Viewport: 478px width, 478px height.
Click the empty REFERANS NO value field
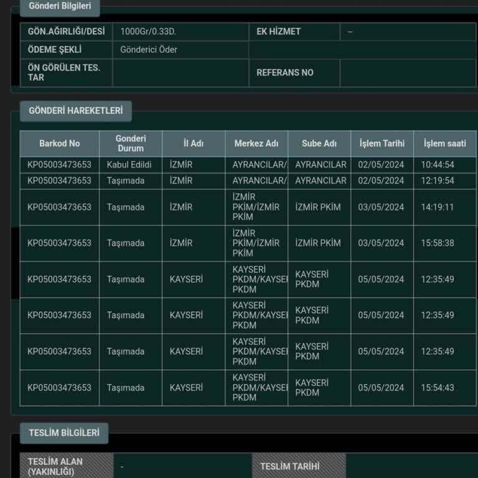tap(407, 73)
